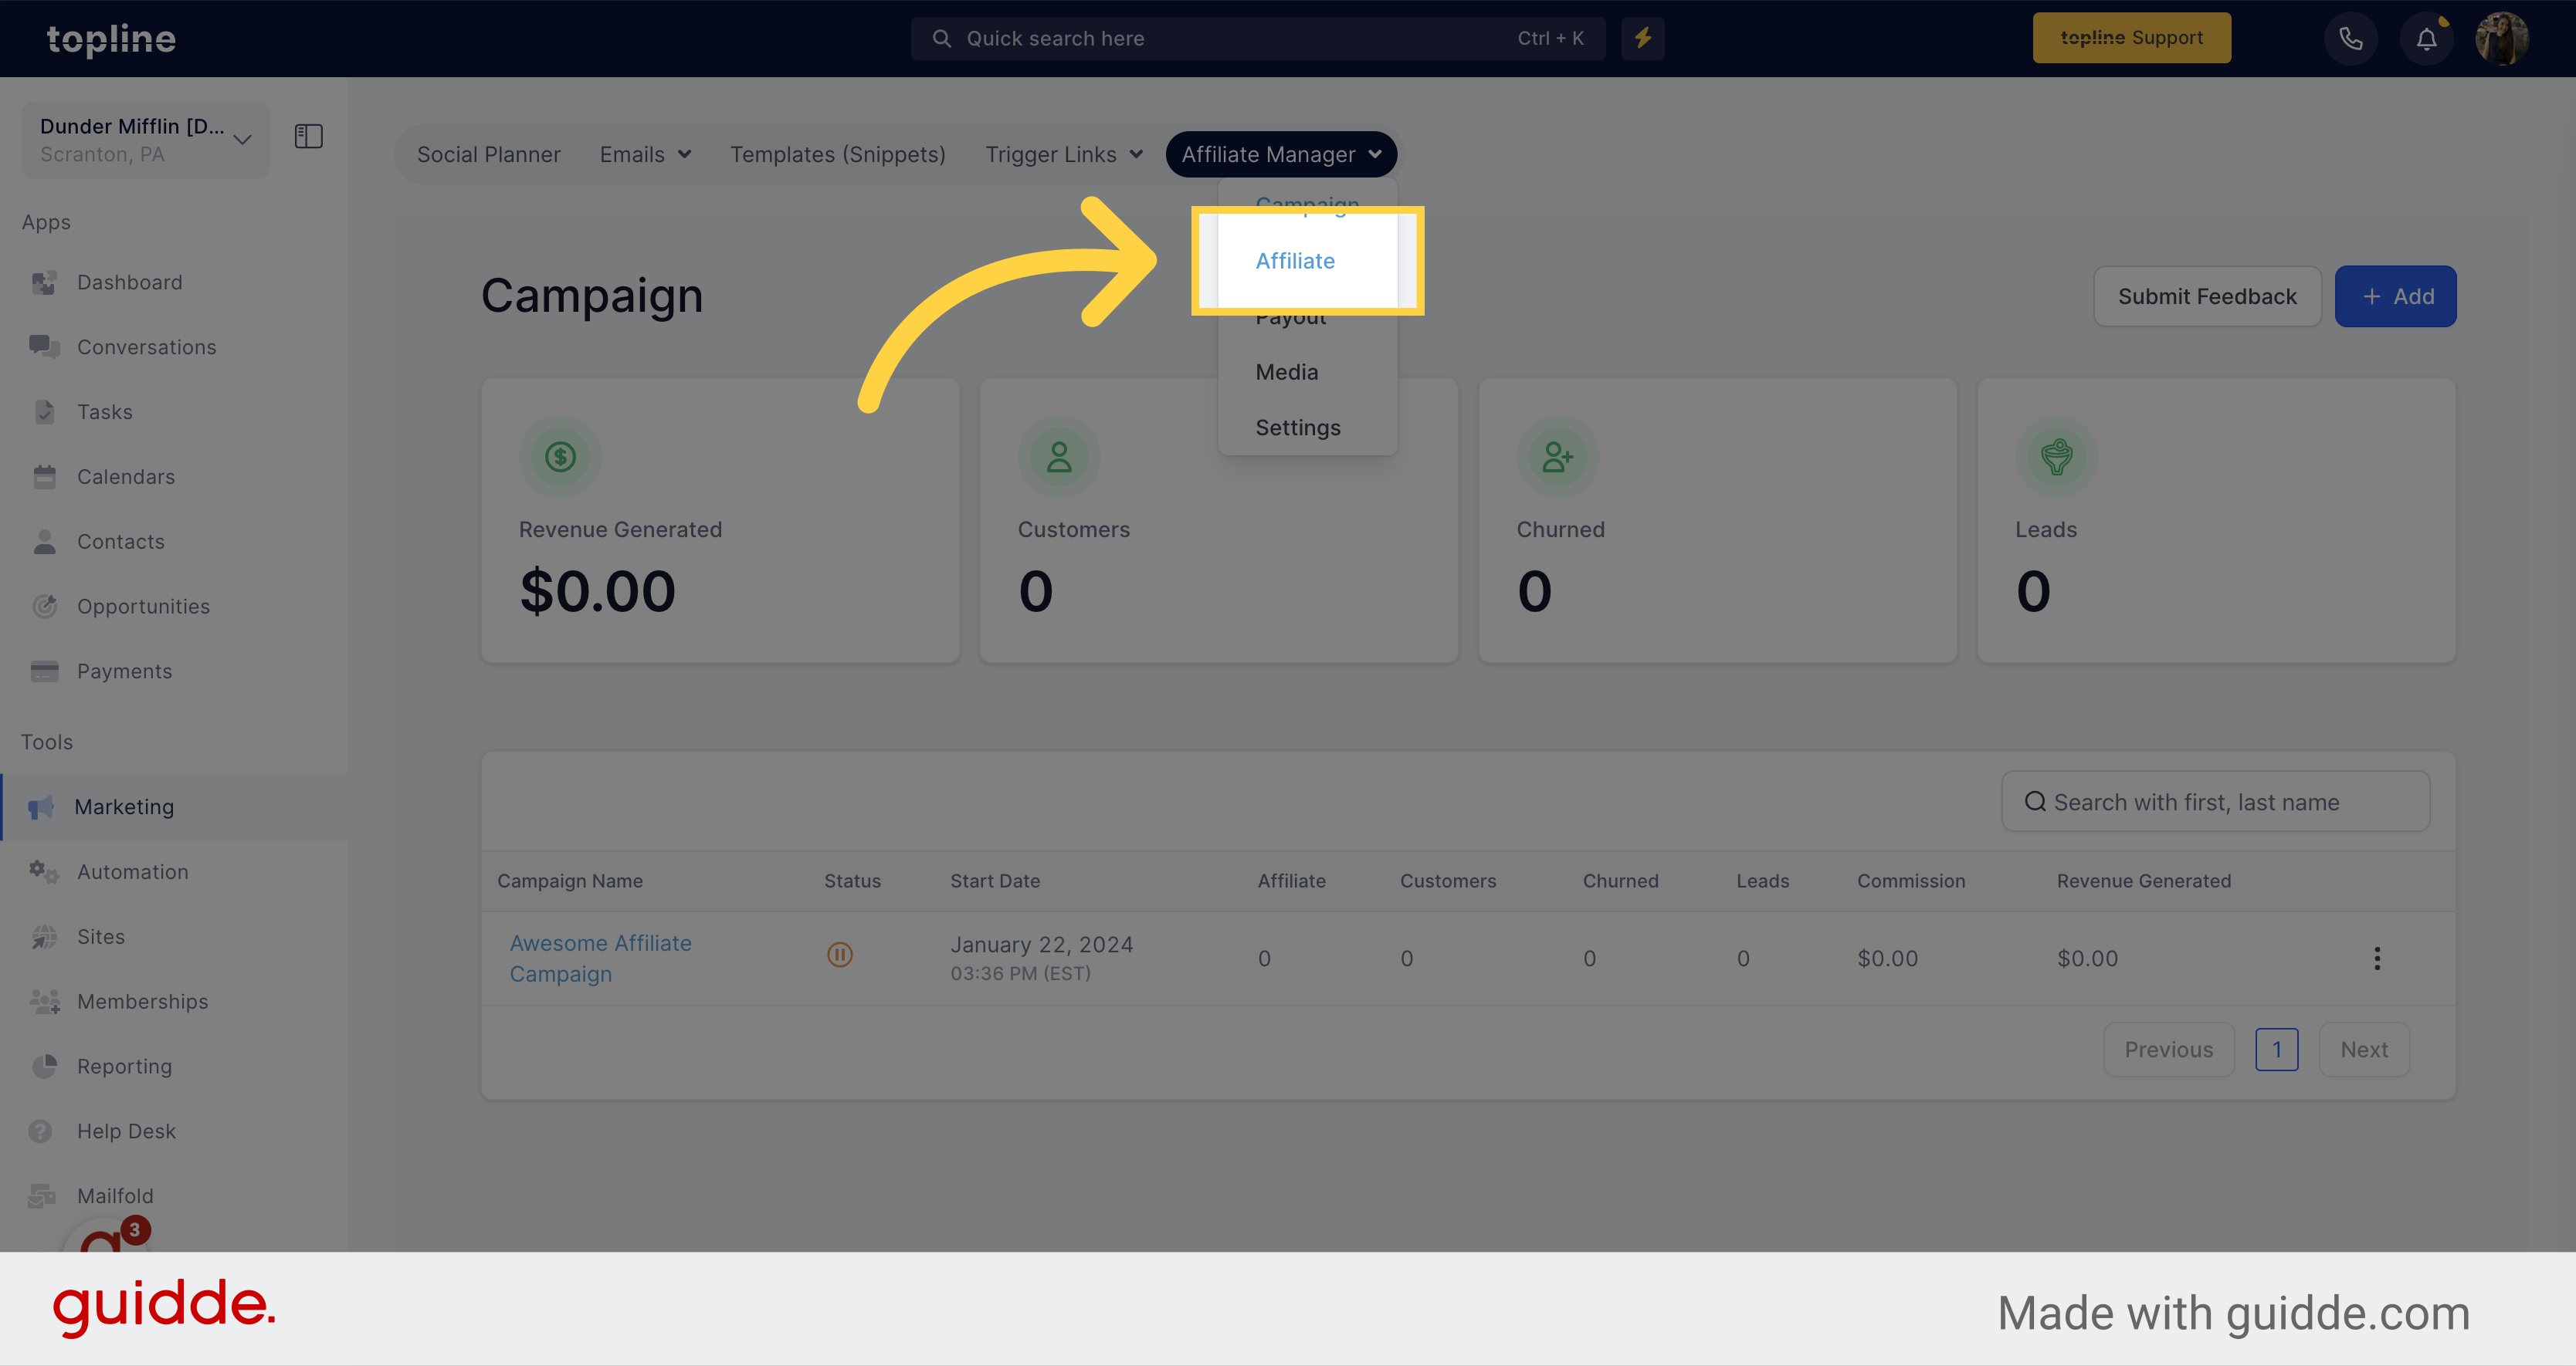The width and height of the screenshot is (2576, 1366).
Task: Select page 1 in pagination
Action: 2276,1050
